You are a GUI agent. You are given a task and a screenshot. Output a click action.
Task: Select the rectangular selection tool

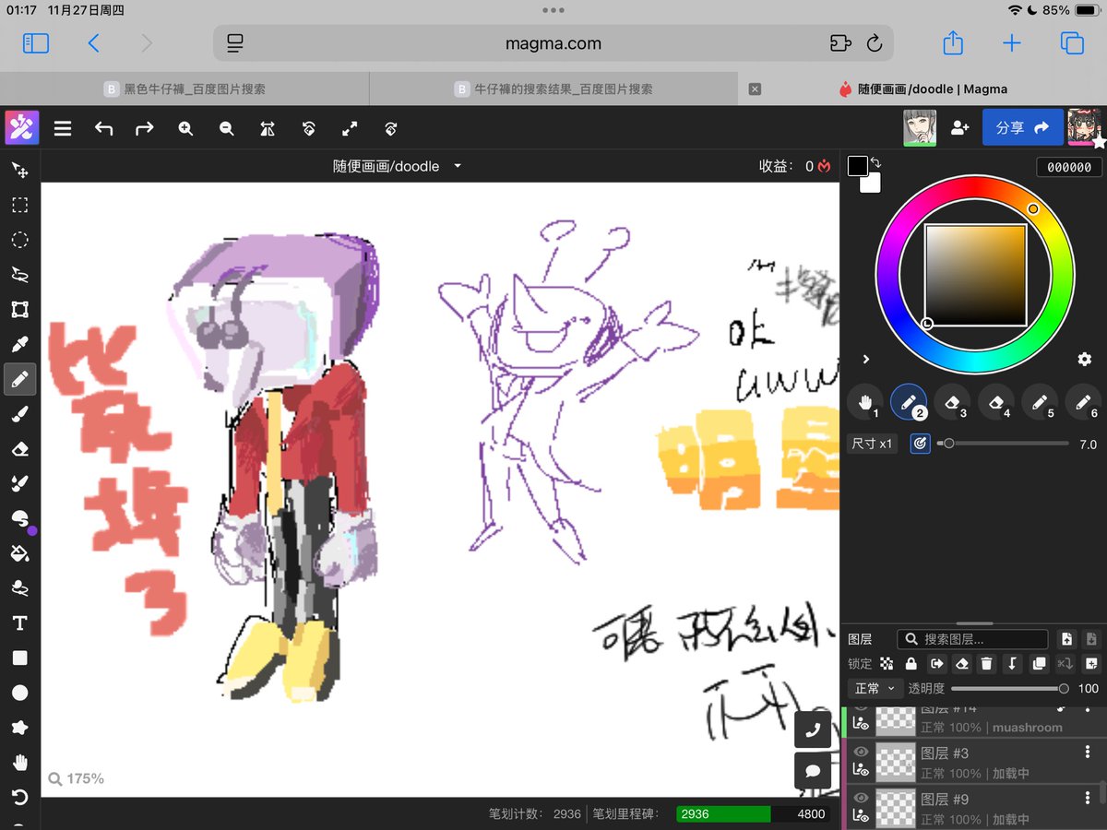(x=19, y=205)
